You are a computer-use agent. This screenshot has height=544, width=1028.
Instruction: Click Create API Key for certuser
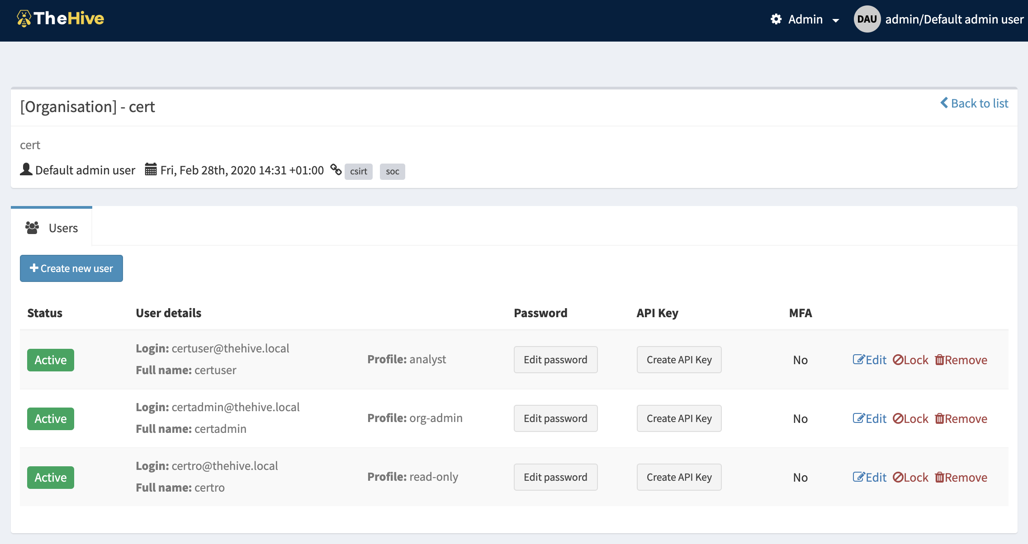coord(678,359)
